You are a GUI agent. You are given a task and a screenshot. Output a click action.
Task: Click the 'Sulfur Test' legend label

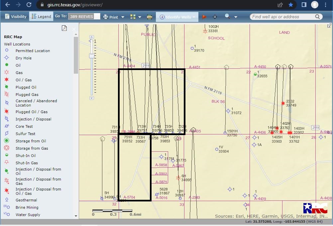click(x=25, y=133)
